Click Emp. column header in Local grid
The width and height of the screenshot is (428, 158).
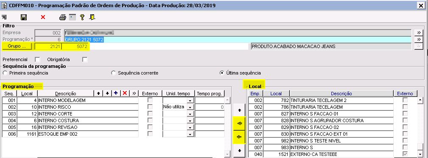pos(256,94)
